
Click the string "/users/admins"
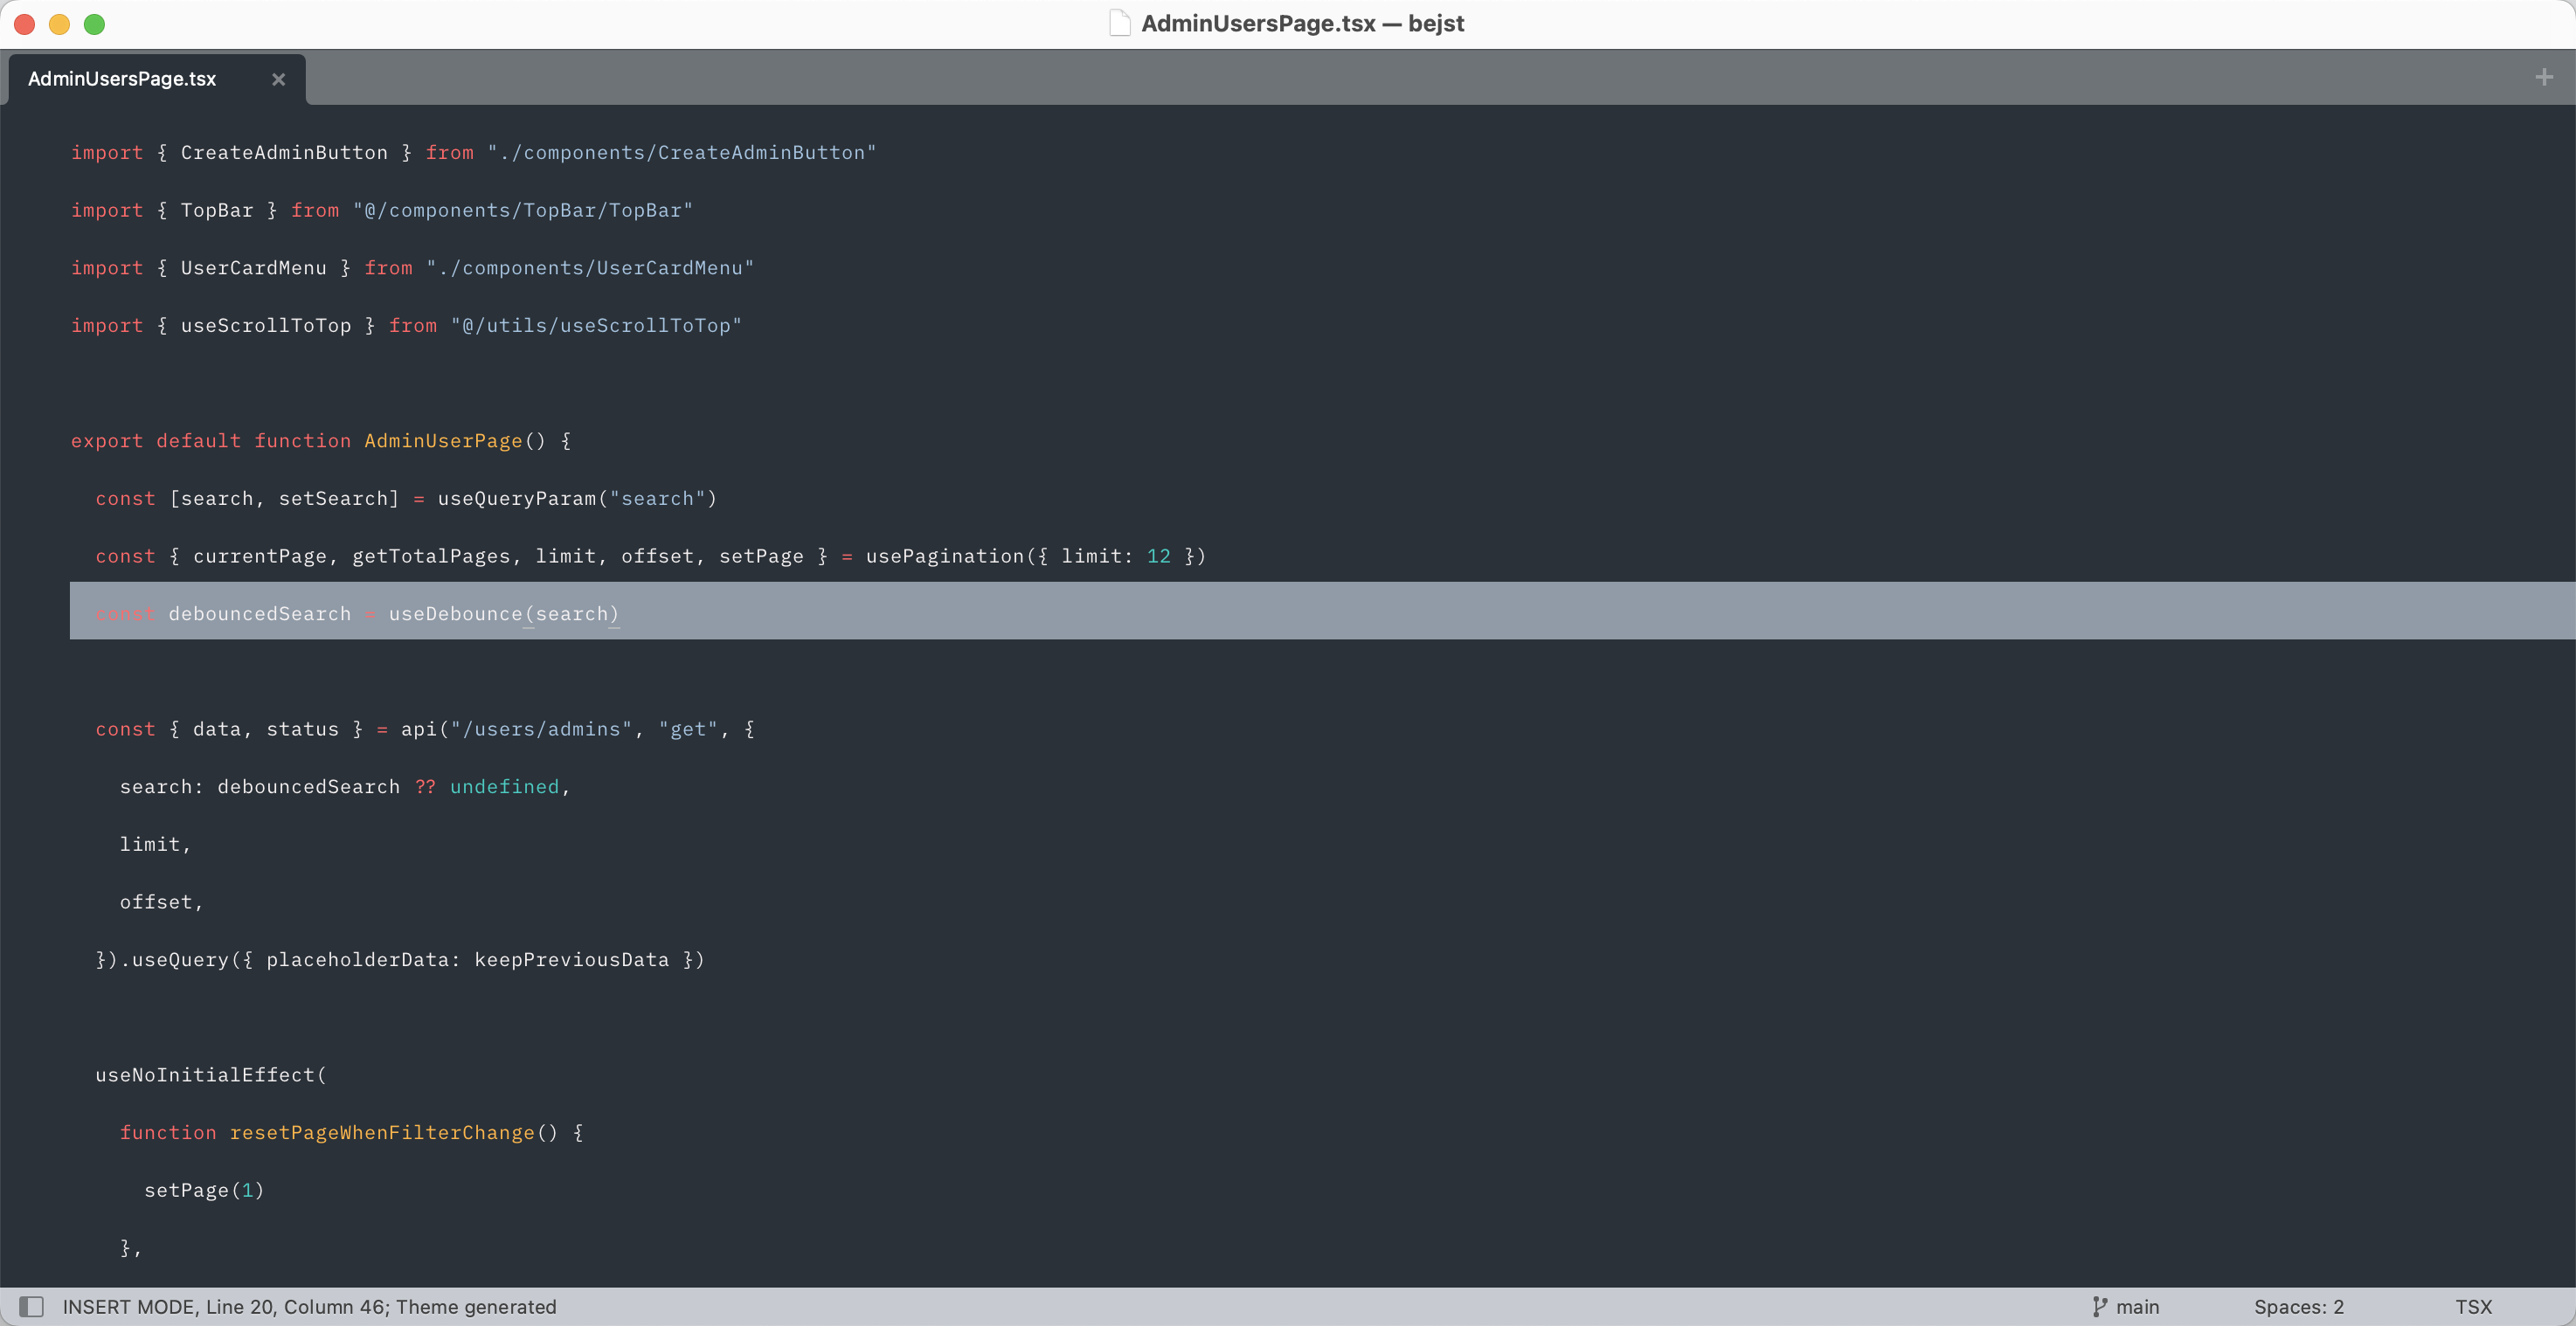(541, 730)
